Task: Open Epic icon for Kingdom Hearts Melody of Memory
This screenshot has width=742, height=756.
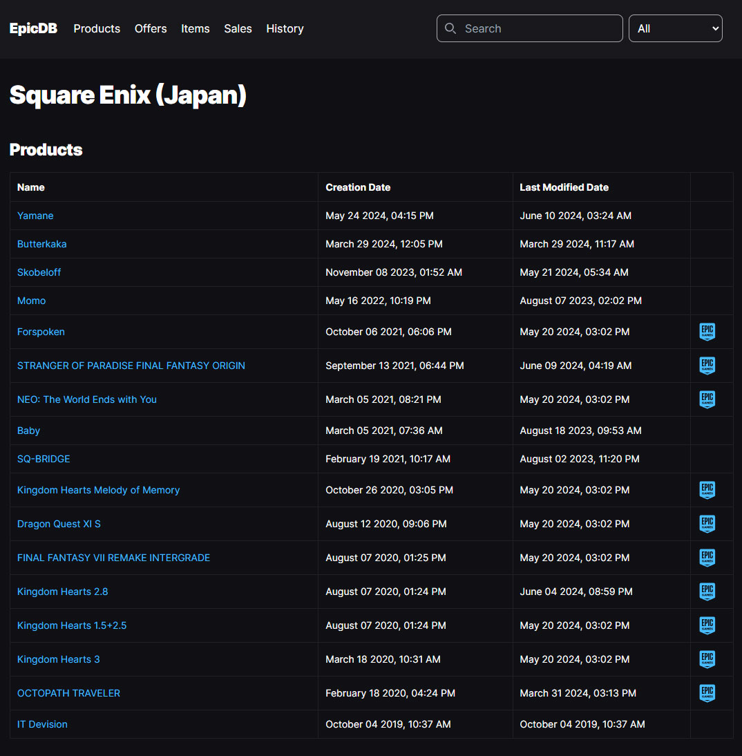Action: coord(707,490)
